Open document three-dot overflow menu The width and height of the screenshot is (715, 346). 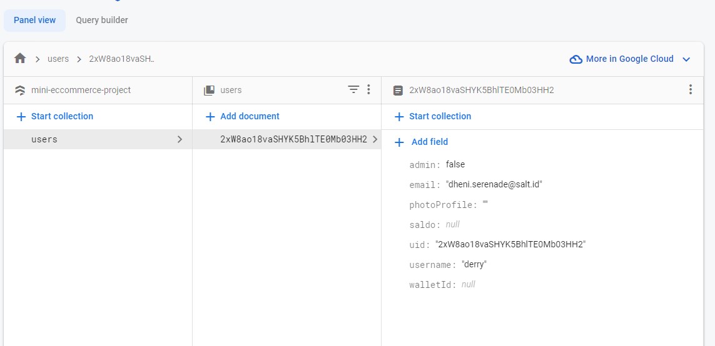pos(691,89)
